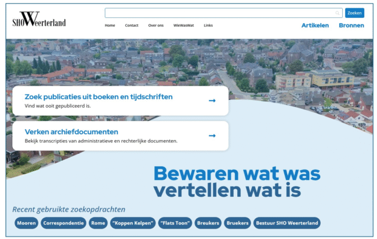Navigate to WieWasWat

point(183,25)
